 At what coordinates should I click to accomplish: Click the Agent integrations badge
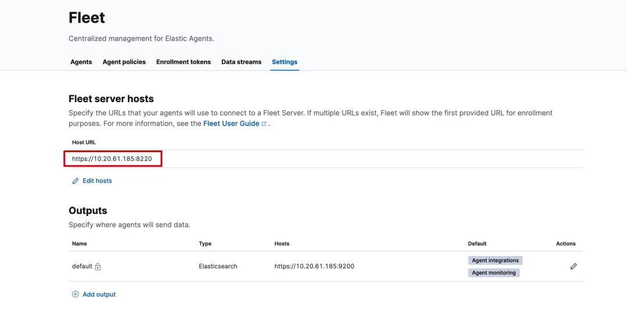point(495,261)
